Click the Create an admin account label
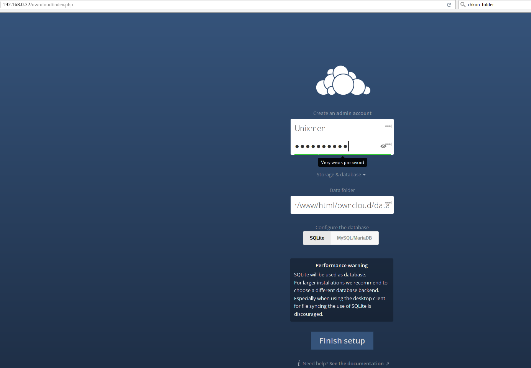The image size is (531, 368). (x=342, y=113)
